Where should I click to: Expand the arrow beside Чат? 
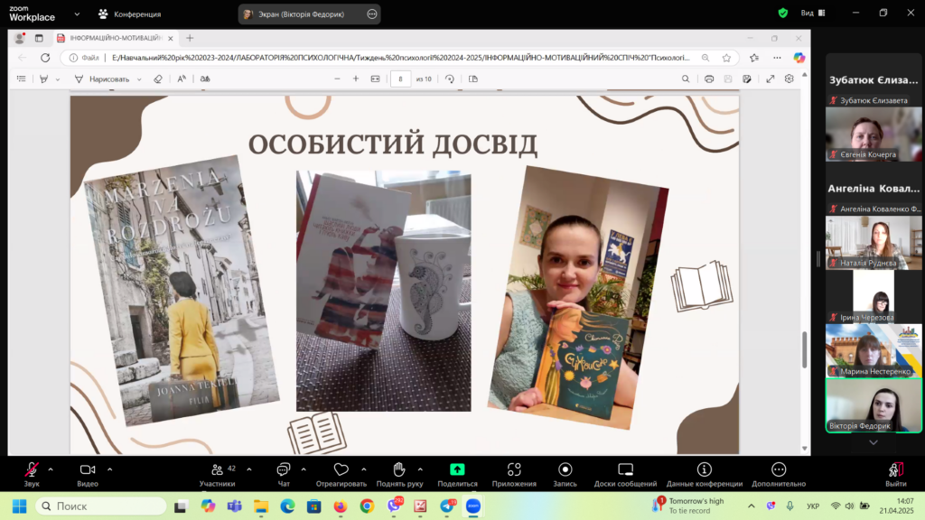304,469
